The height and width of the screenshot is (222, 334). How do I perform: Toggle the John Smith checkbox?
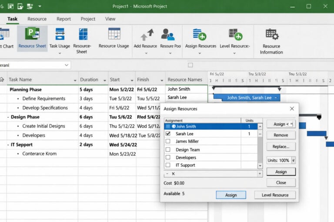pos(168,127)
